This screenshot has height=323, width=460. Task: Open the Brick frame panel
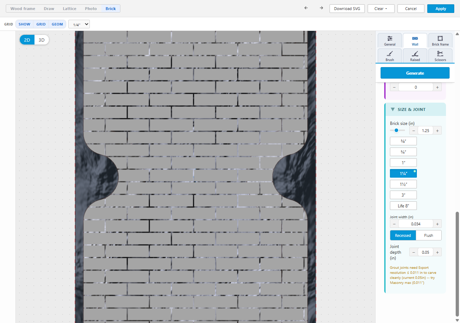pyautogui.click(x=440, y=41)
